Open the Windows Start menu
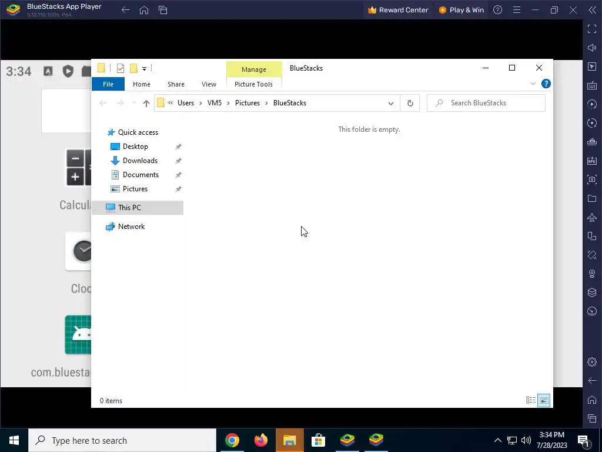 pos(14,440)
